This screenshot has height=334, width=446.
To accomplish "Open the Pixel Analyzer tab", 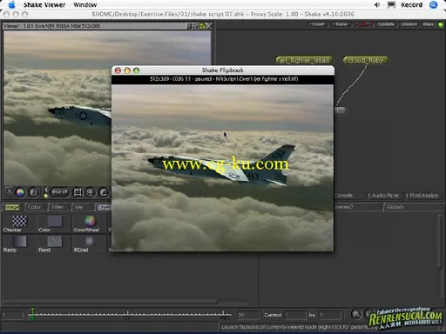I will (x=423, y=196).
